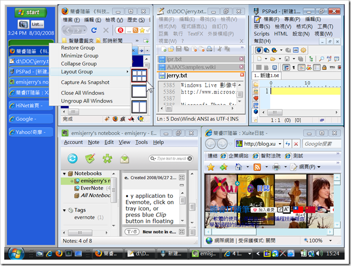This screenshot has height=266, width=351.
Task: Choose Restore Group from context menu
Action: tap(78, 48)
